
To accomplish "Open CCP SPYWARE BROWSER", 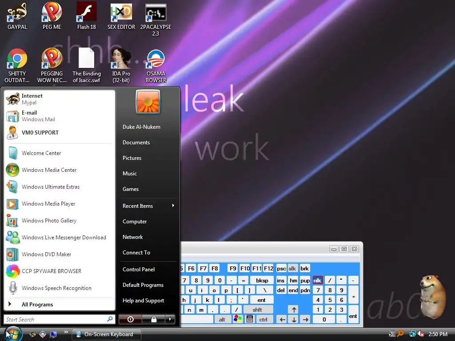I will 60,271.
